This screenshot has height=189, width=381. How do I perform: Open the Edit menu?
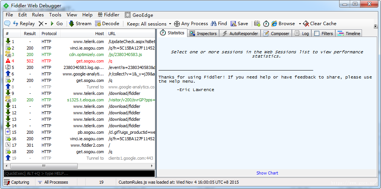(x=22, y=15)
